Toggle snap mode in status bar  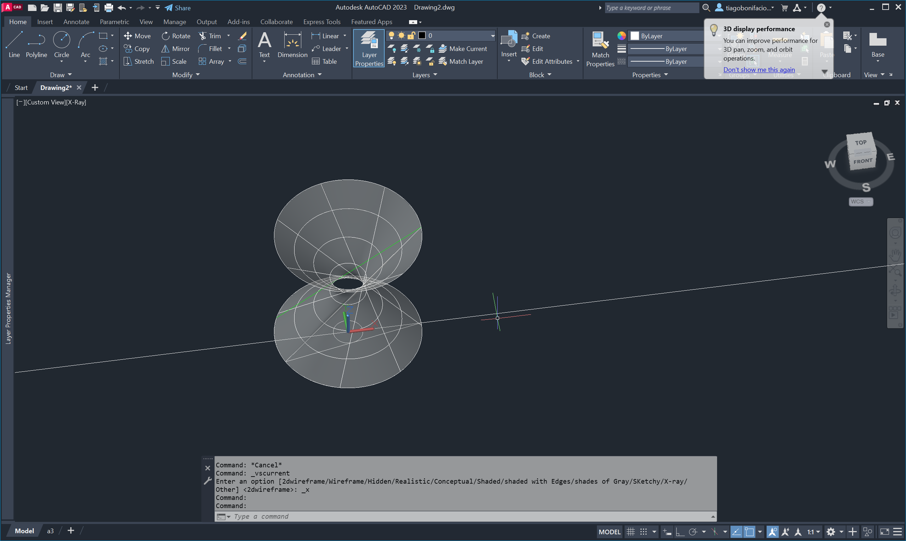click(643, 531)
